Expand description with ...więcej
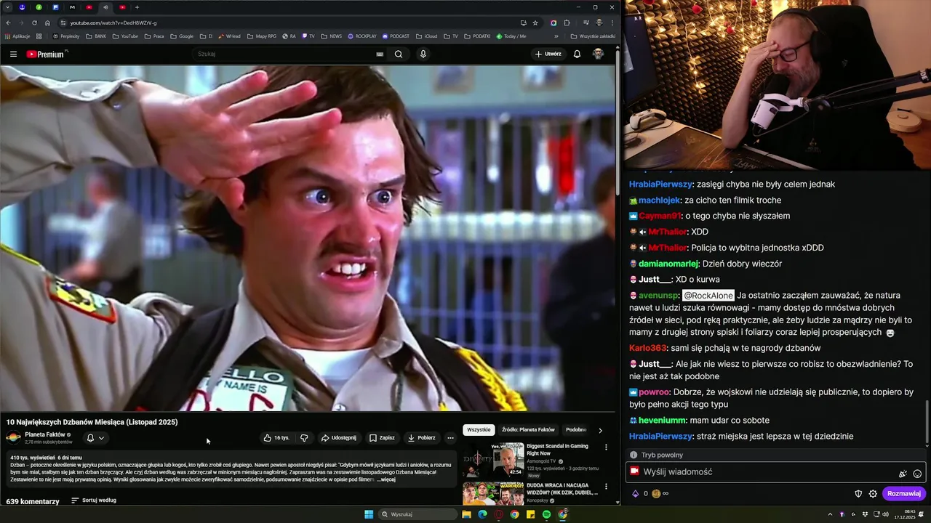This screenshot has width=931, height=523. click(x=386, y=479)
